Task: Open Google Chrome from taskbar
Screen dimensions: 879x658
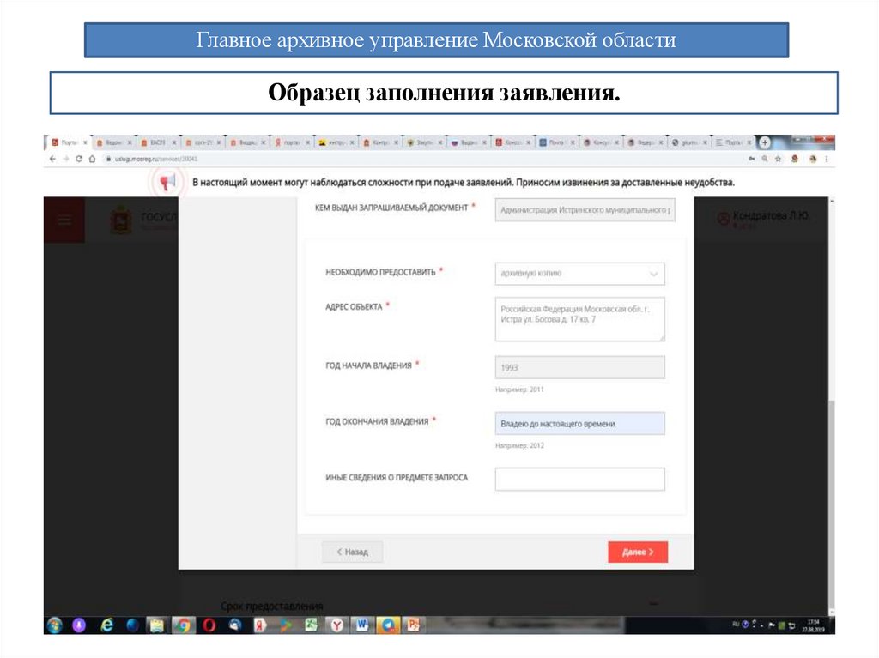Action: tap(182, 625)
